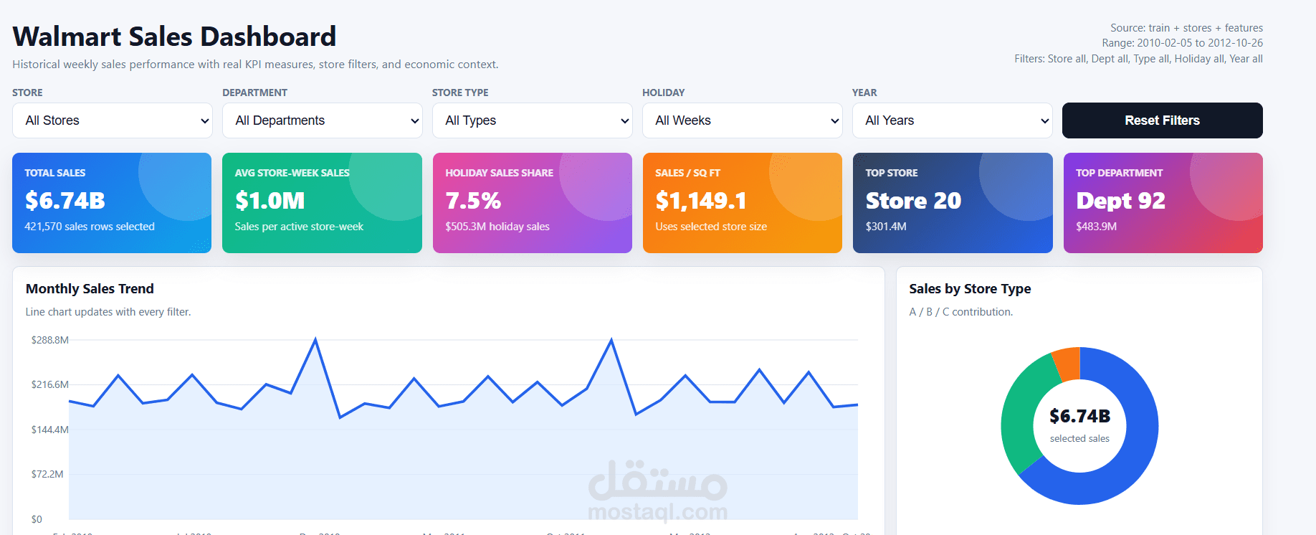Select the Total Sales $6.74B card

pyautogui.click(x=112, y=203)
